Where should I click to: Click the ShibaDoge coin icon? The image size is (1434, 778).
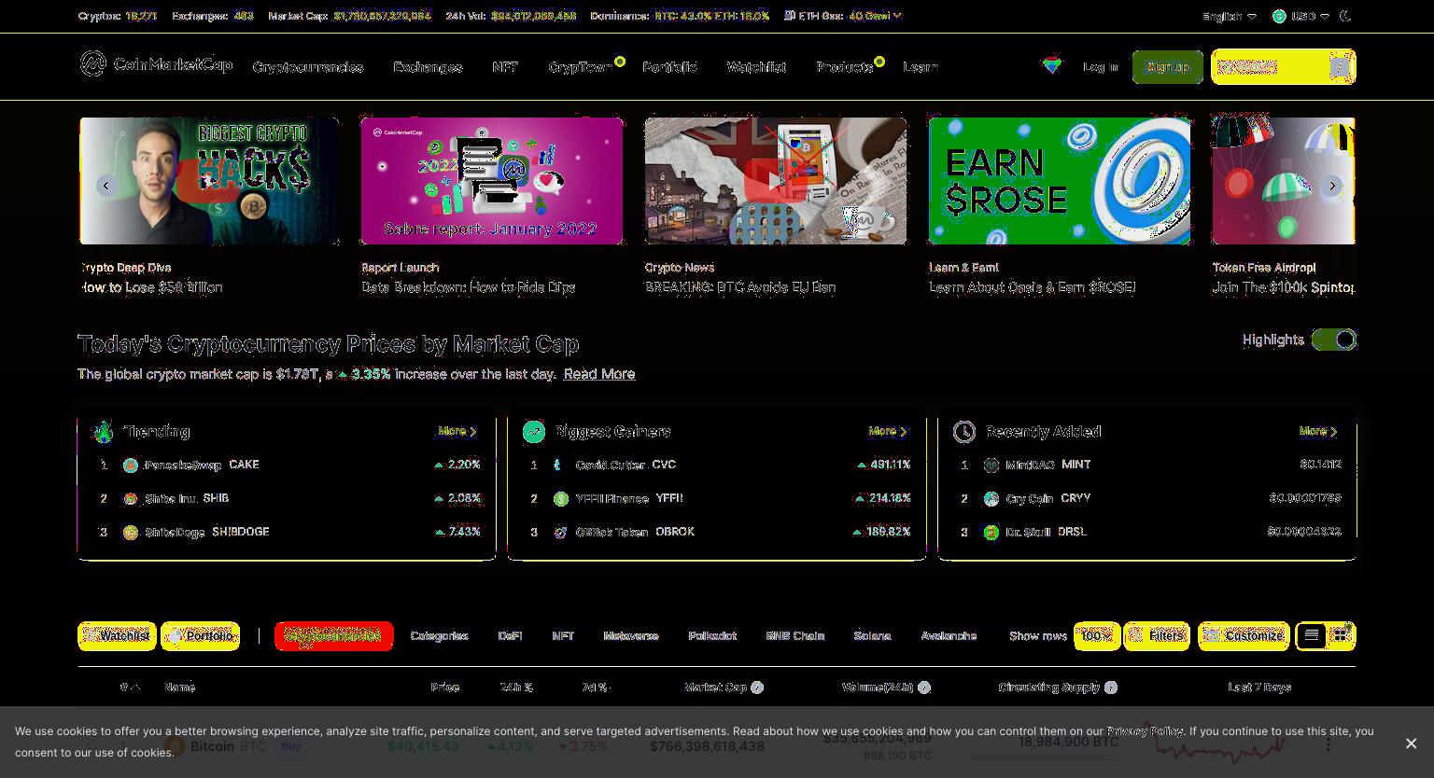[x=131, y=532]
